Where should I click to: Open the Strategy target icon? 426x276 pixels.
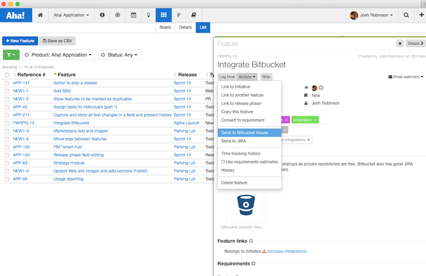[x=117, y=15]
